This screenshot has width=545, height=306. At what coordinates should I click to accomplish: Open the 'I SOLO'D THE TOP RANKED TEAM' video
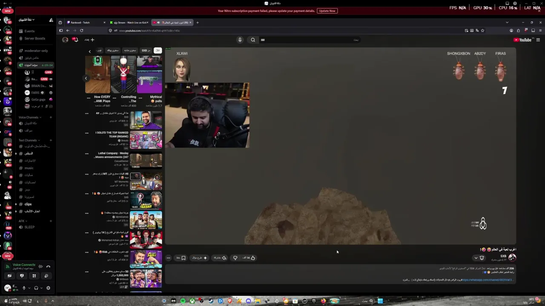tap(146, 140)
